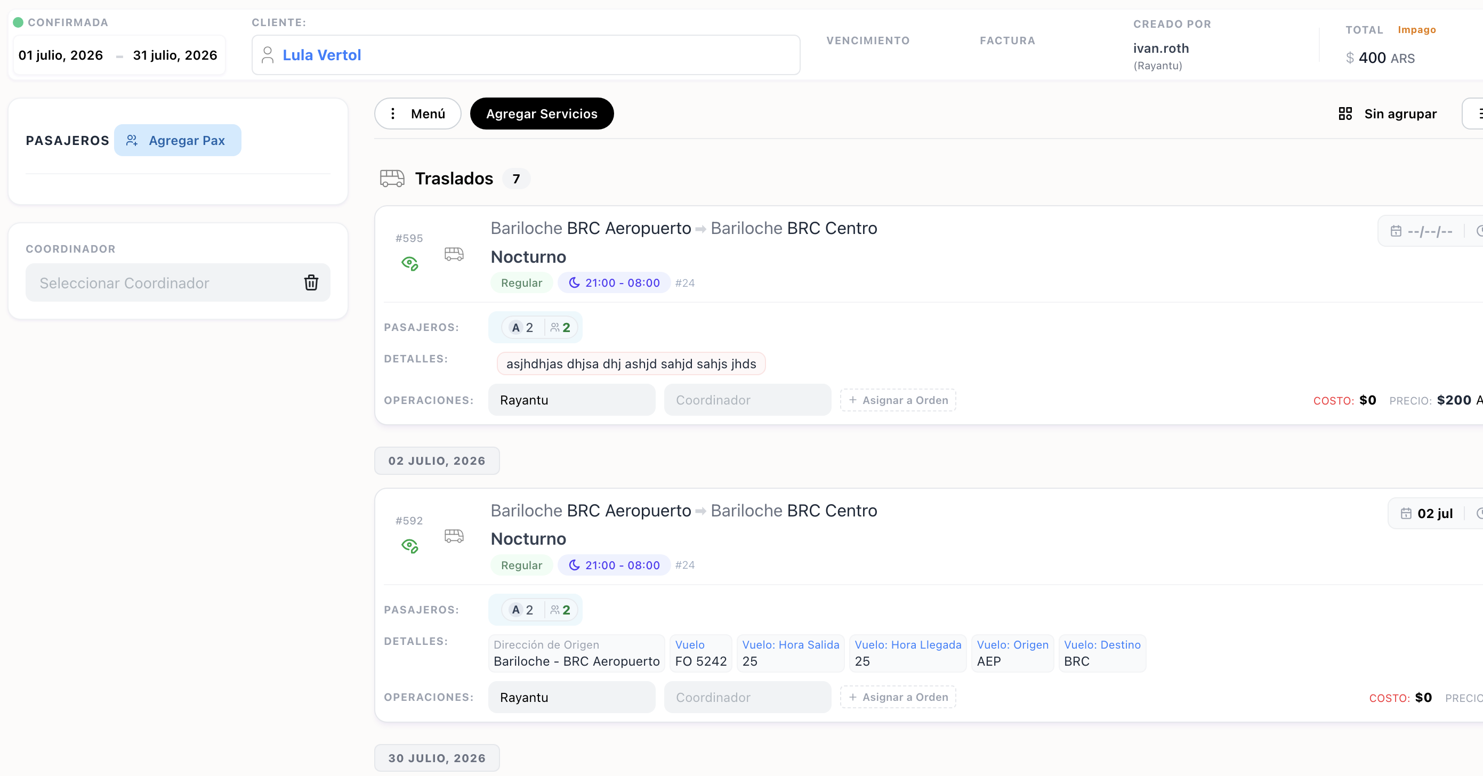Click passengers badge A 2 on transfer #592

535,610
